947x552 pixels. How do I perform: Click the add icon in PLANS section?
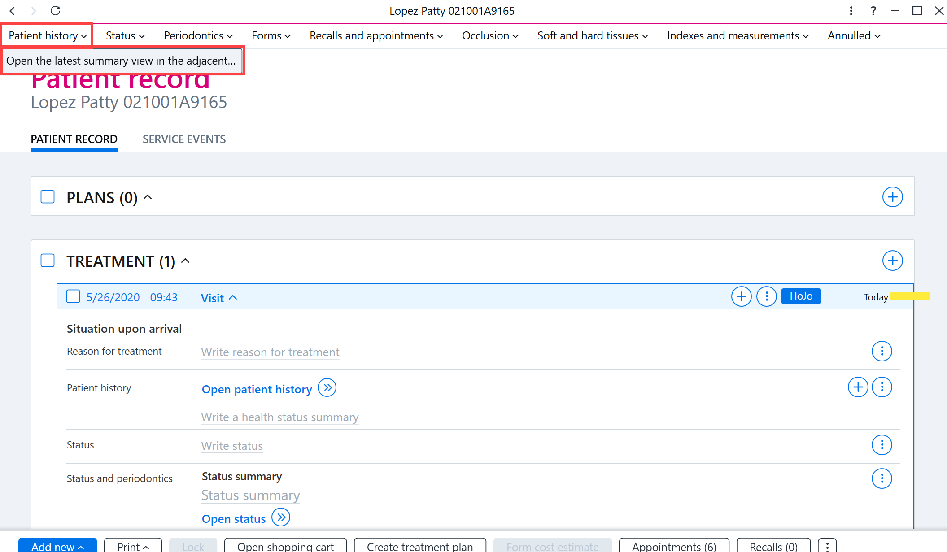tap(892, 197)
